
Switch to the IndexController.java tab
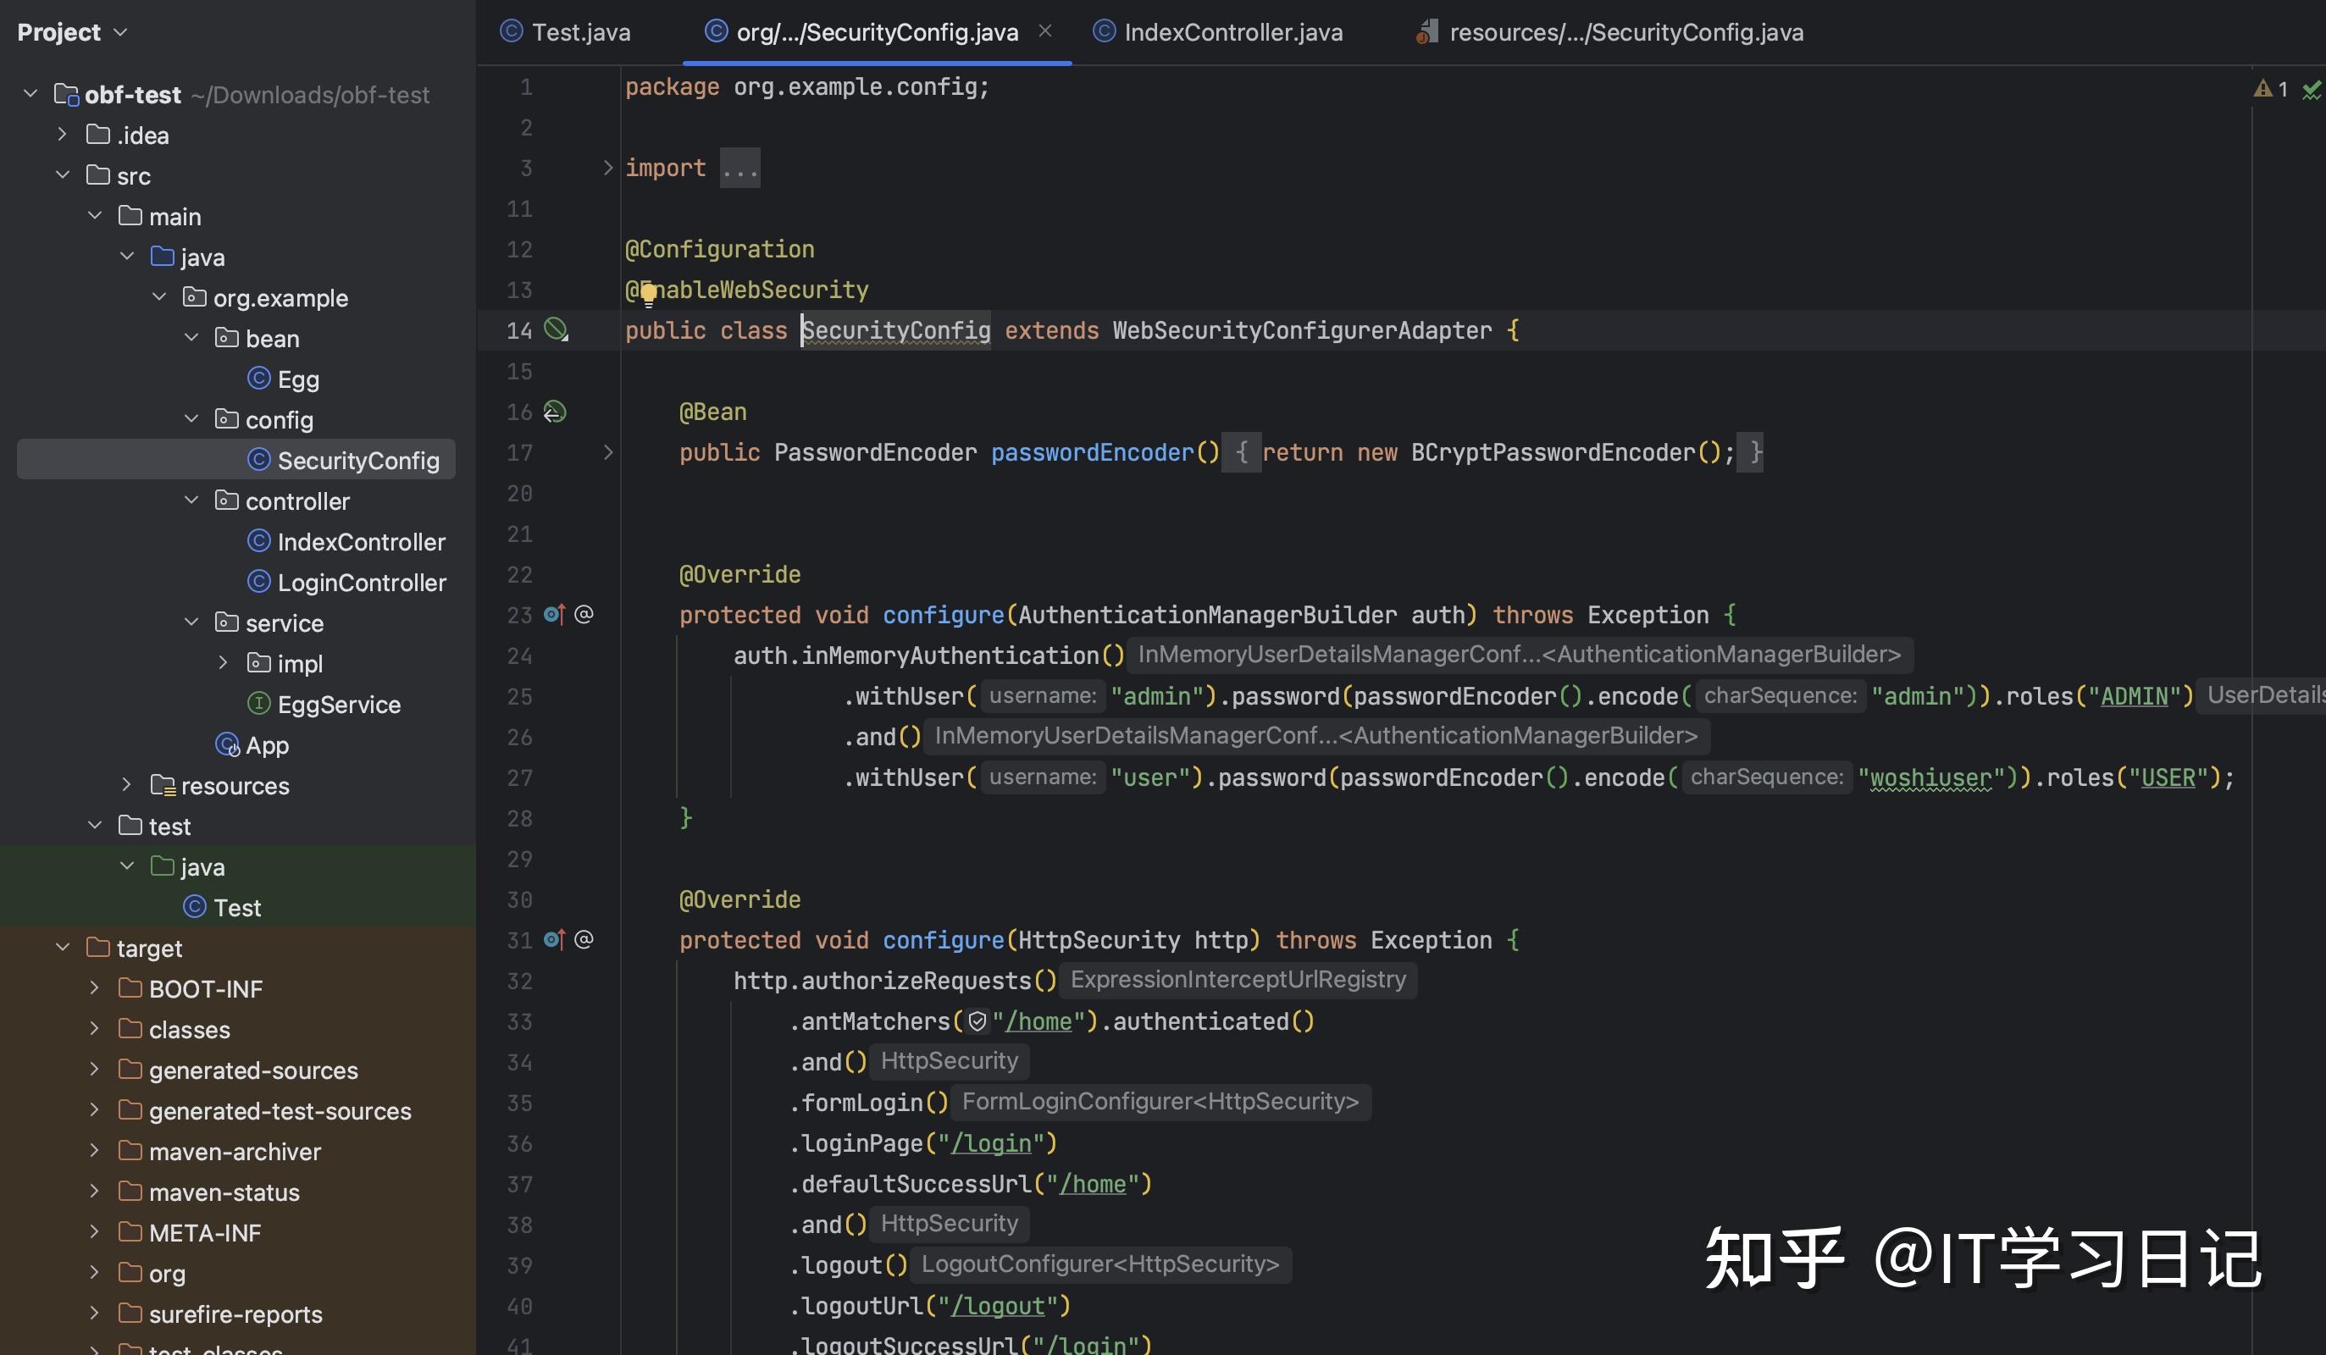coord(1217,32)
